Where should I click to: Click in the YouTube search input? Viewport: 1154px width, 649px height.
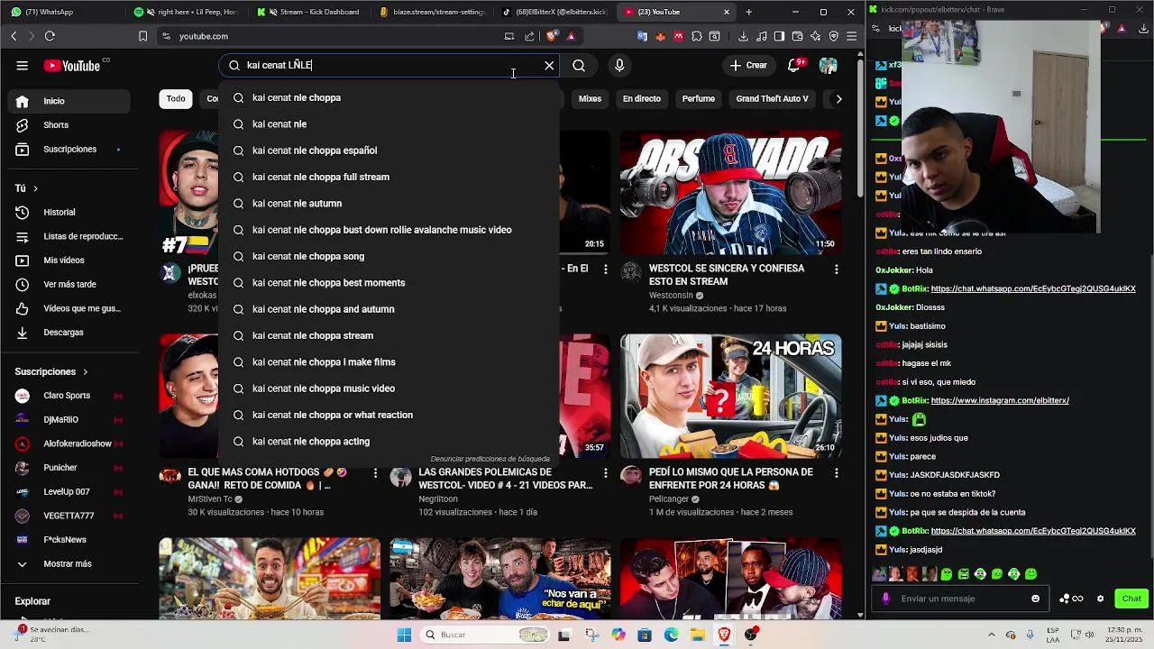tap(388, 65)
